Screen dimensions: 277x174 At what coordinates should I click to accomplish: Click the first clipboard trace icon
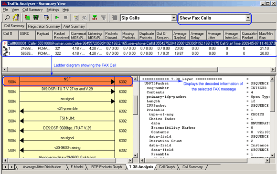click(x=76, y=18)
